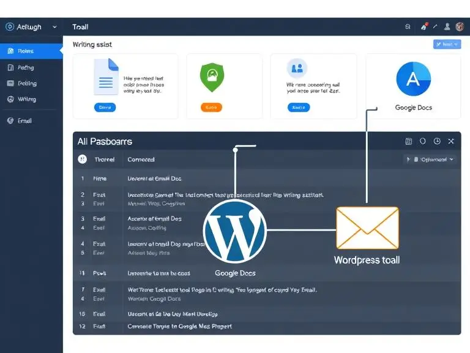470x353 pixels.
Task: Click the circle icon in All Pasboarrs header
Action: pyautogui.click(x=423, y=141)
